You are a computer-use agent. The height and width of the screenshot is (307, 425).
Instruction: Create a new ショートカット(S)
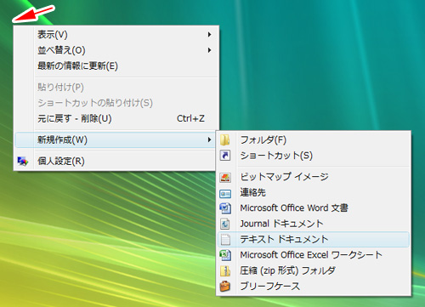click(314, 156)
